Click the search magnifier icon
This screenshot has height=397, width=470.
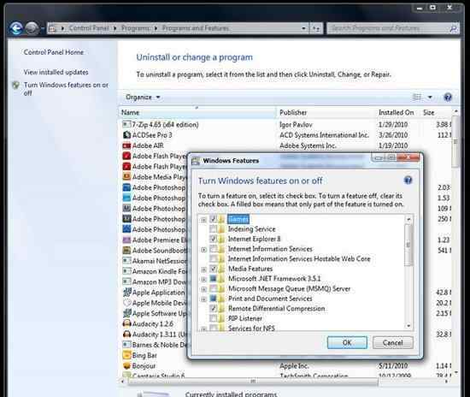453,28
